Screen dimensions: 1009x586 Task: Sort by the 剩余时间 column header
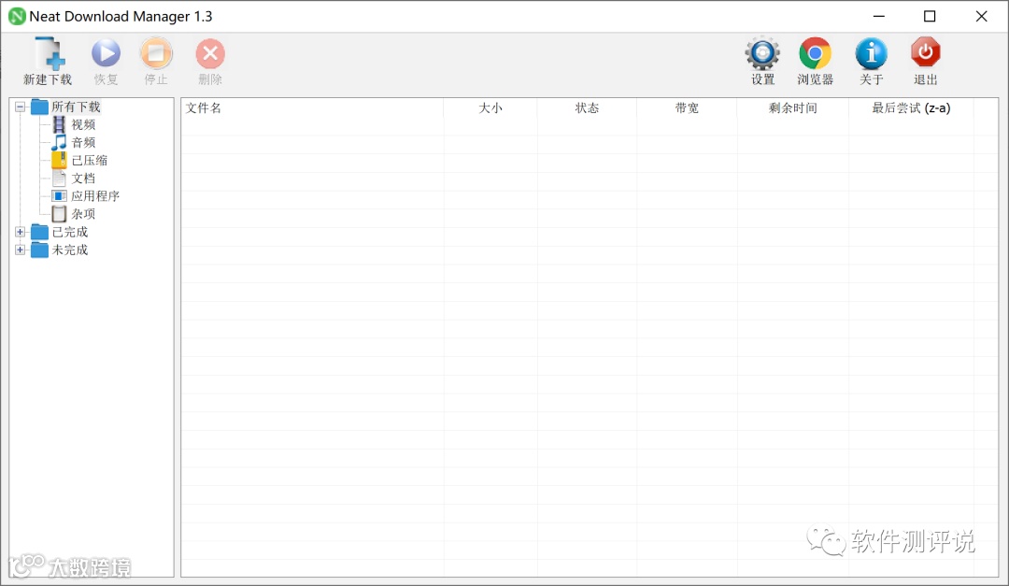click(793, 108)
